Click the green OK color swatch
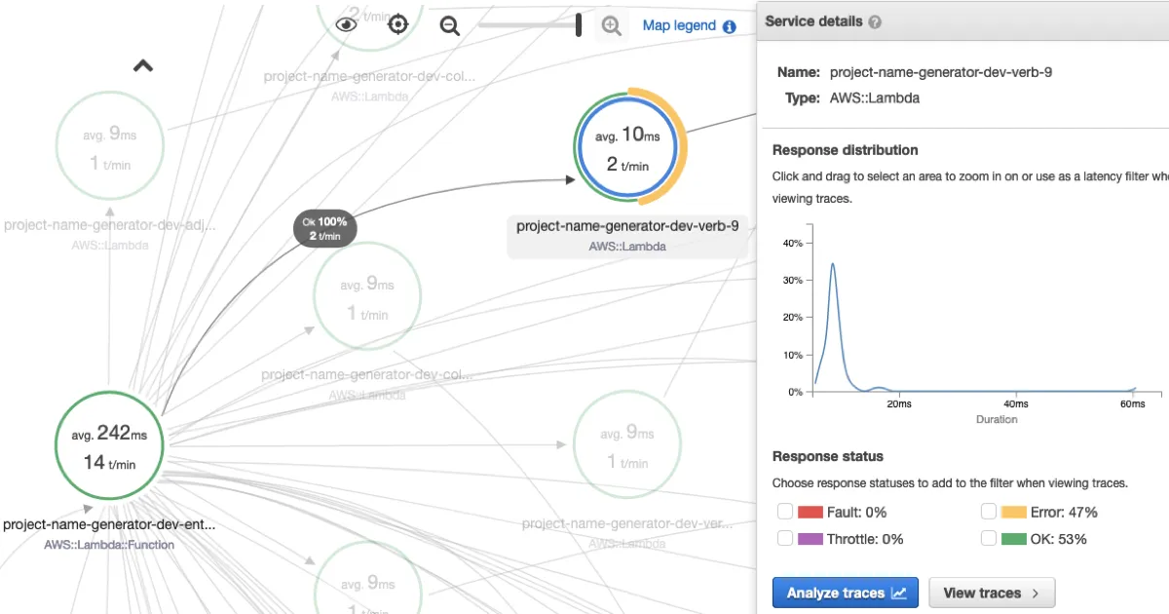The width and height of the screenshot is (1169, 614). 1014,538
